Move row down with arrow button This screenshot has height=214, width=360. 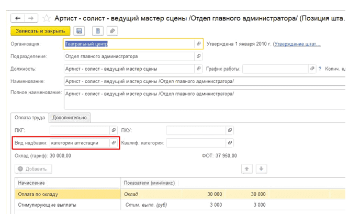tap(261, 169)
